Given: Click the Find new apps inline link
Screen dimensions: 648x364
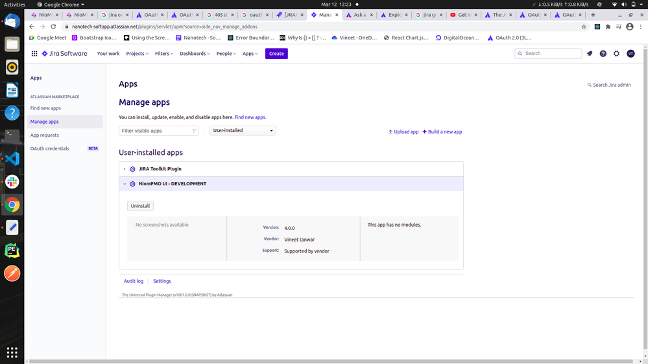Looking at the screenshot, I should [250, 117].
